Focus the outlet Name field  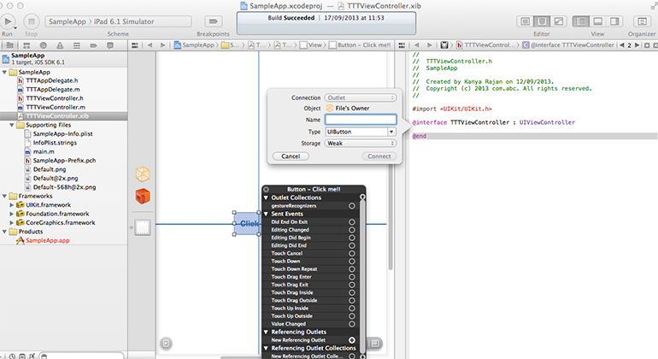click(361, 120)
